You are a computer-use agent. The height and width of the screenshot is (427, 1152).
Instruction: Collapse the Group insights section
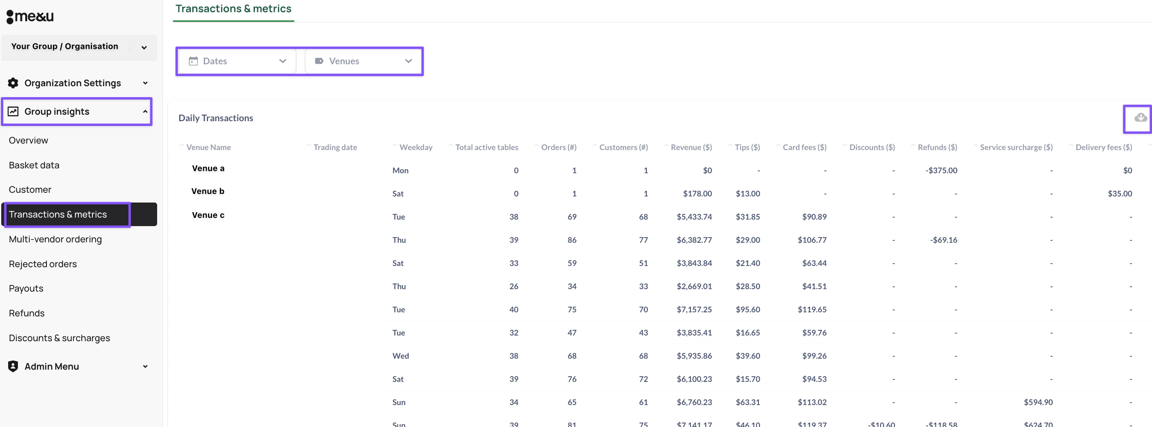tap(145, 112)
